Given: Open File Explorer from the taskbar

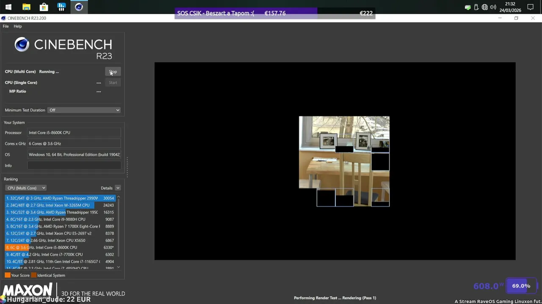Looking at the screenshot, I should click(x=26, y=7).
